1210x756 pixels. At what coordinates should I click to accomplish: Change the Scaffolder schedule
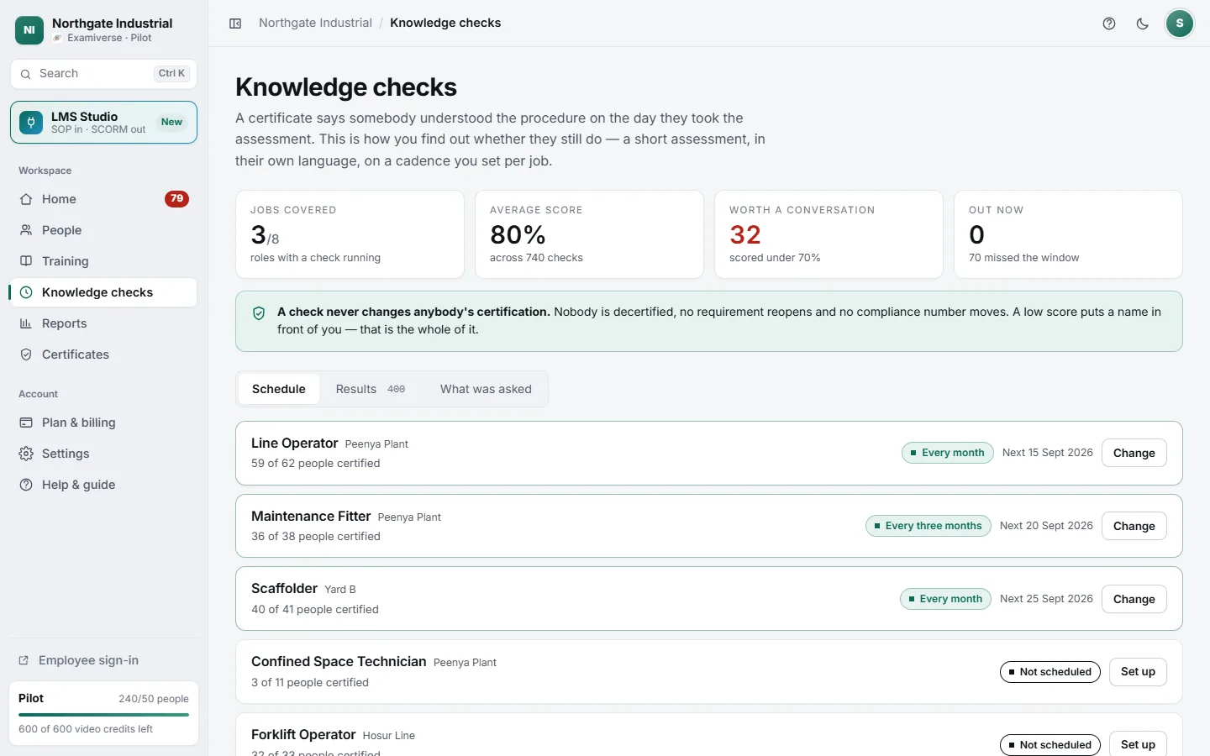[1134, 599]
